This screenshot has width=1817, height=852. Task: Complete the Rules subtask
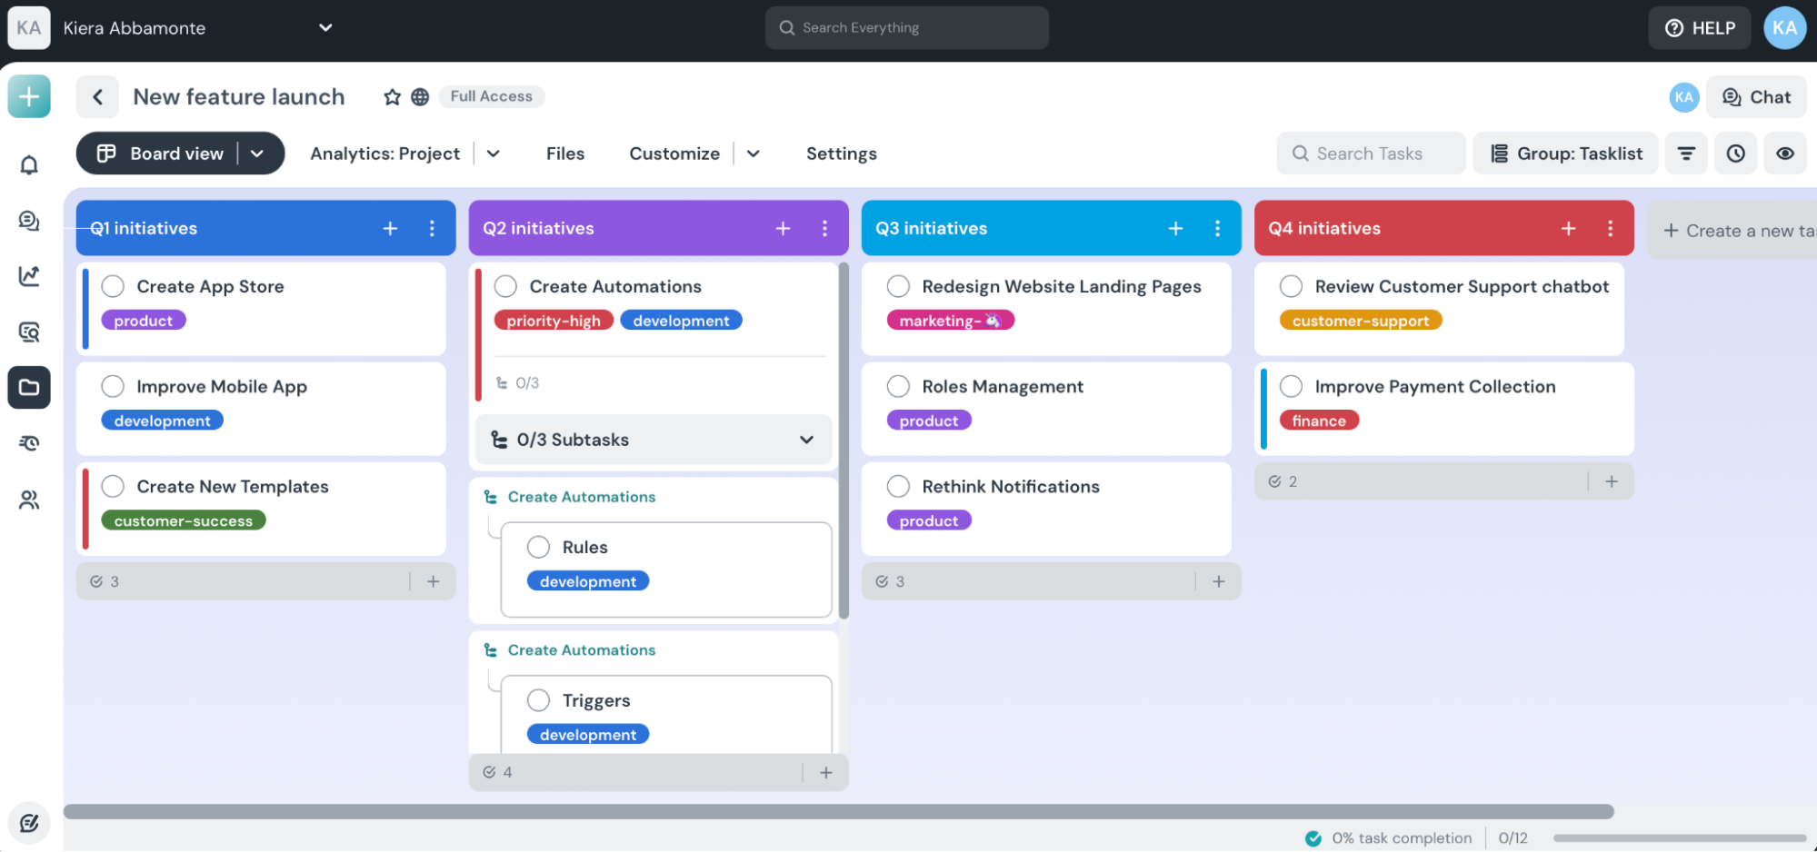[x=538, y=547]
